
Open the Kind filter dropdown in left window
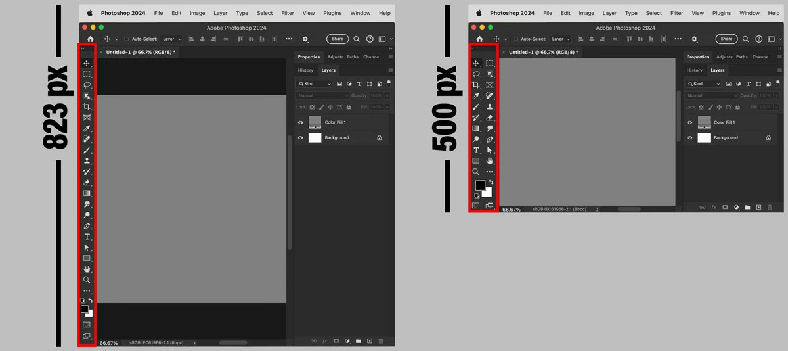(x=315, y=84)
